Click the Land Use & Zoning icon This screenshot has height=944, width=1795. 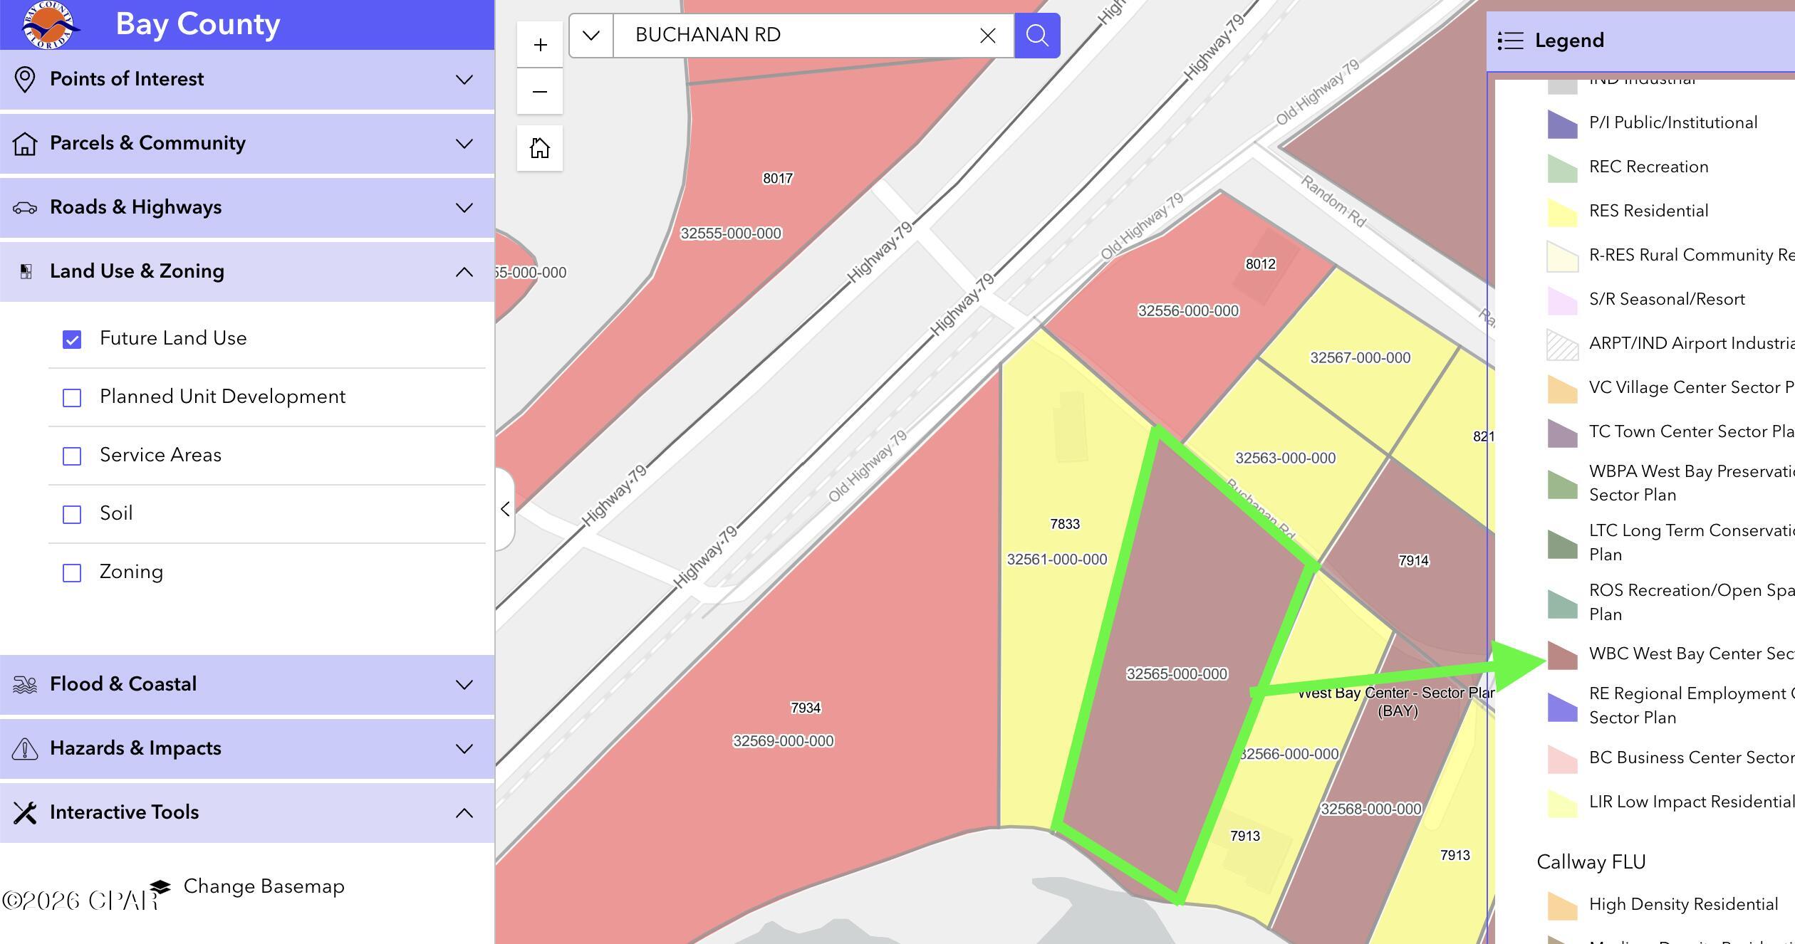[26, 271]
